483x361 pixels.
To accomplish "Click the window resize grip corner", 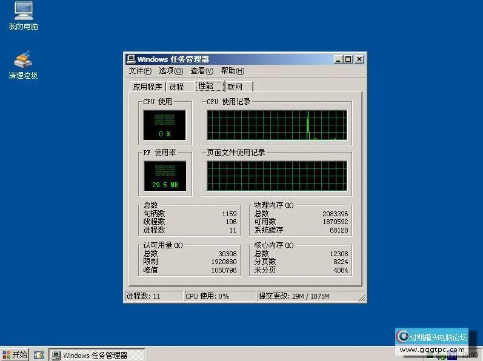I will (362, 297).
